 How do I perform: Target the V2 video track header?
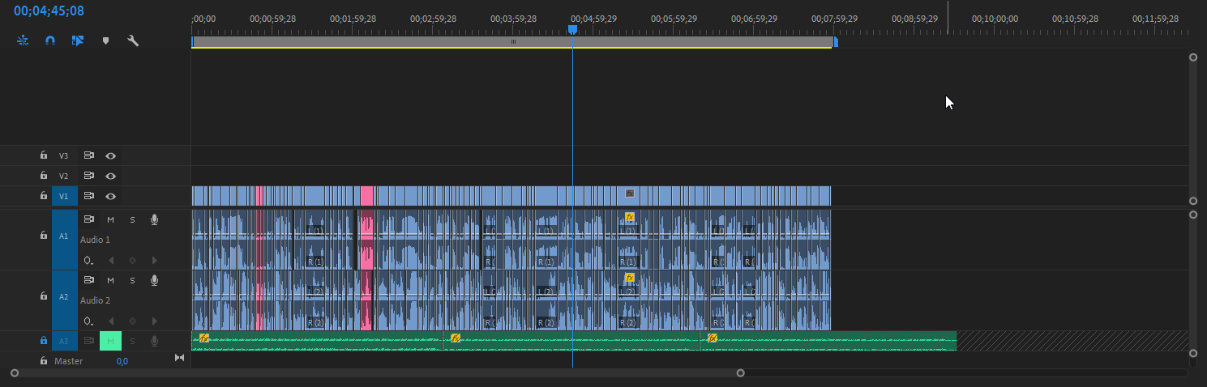pyautogui.click(x=63, y=176)
